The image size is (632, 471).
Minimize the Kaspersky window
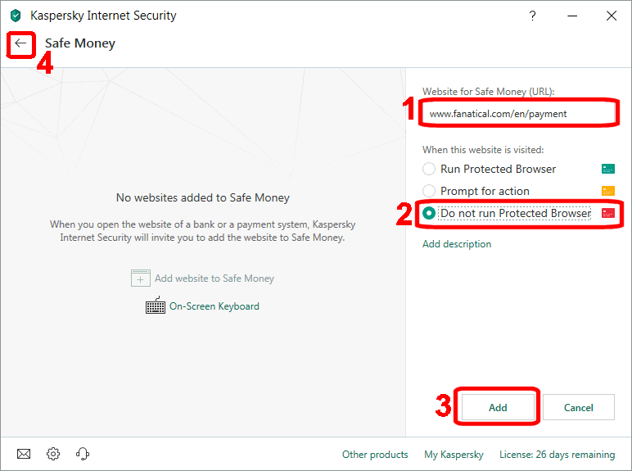click(572, 16)
